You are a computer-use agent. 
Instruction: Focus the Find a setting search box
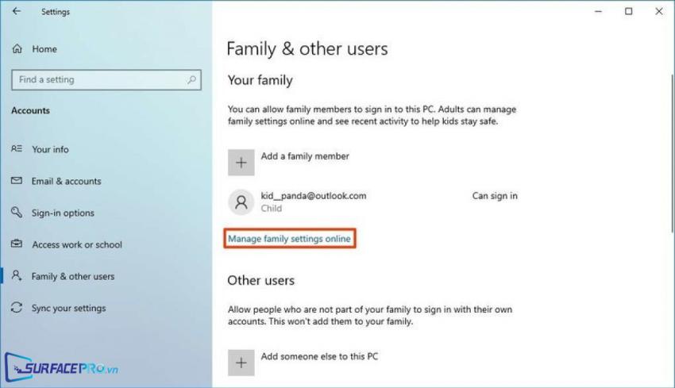[x=106, y=80]
